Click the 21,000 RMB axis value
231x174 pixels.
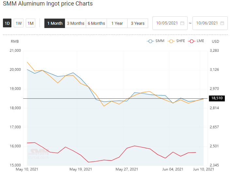15,51
